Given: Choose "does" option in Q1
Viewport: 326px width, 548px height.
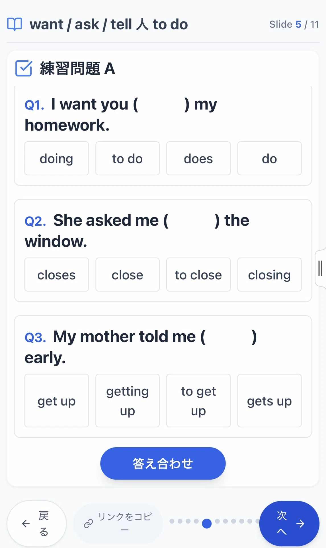Looking at the screenshot, I should click(x=198, y=158).
